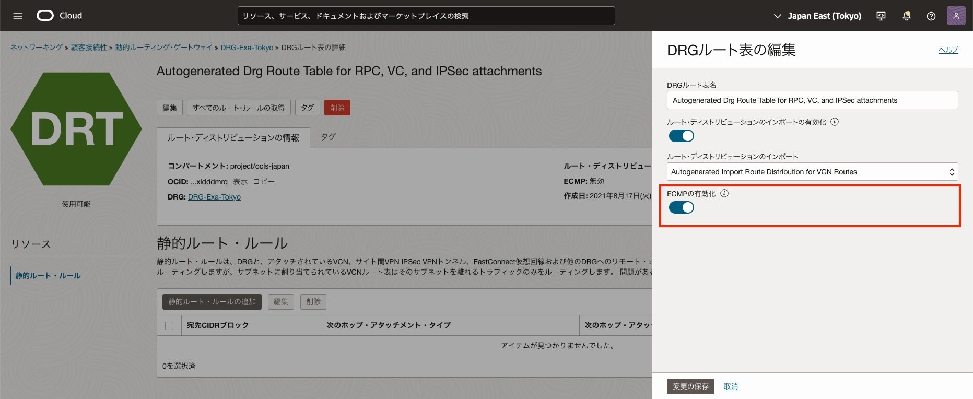Check the select-all checkbox in route rules table
The image size is (973, 399).
click(169, 325)
